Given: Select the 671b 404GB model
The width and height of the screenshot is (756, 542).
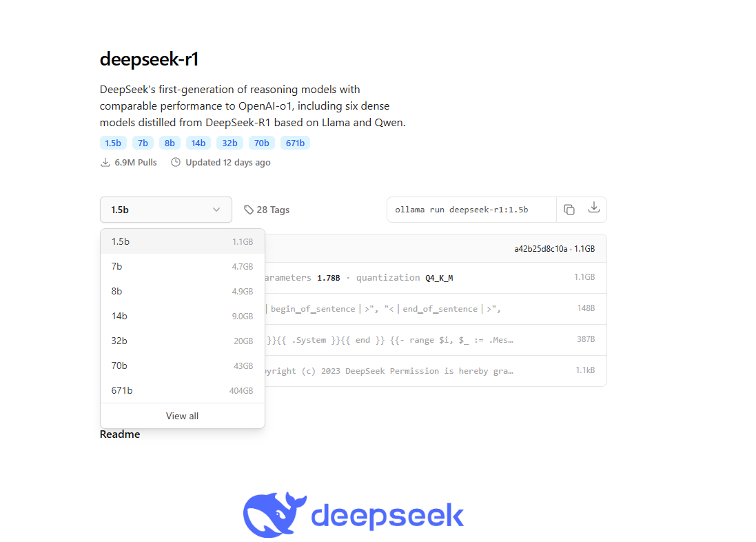Looking at the screenshot, I should pyautogui.click(x=182, y=390).
